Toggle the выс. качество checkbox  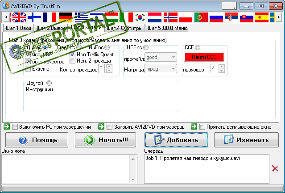pos(28,62)
